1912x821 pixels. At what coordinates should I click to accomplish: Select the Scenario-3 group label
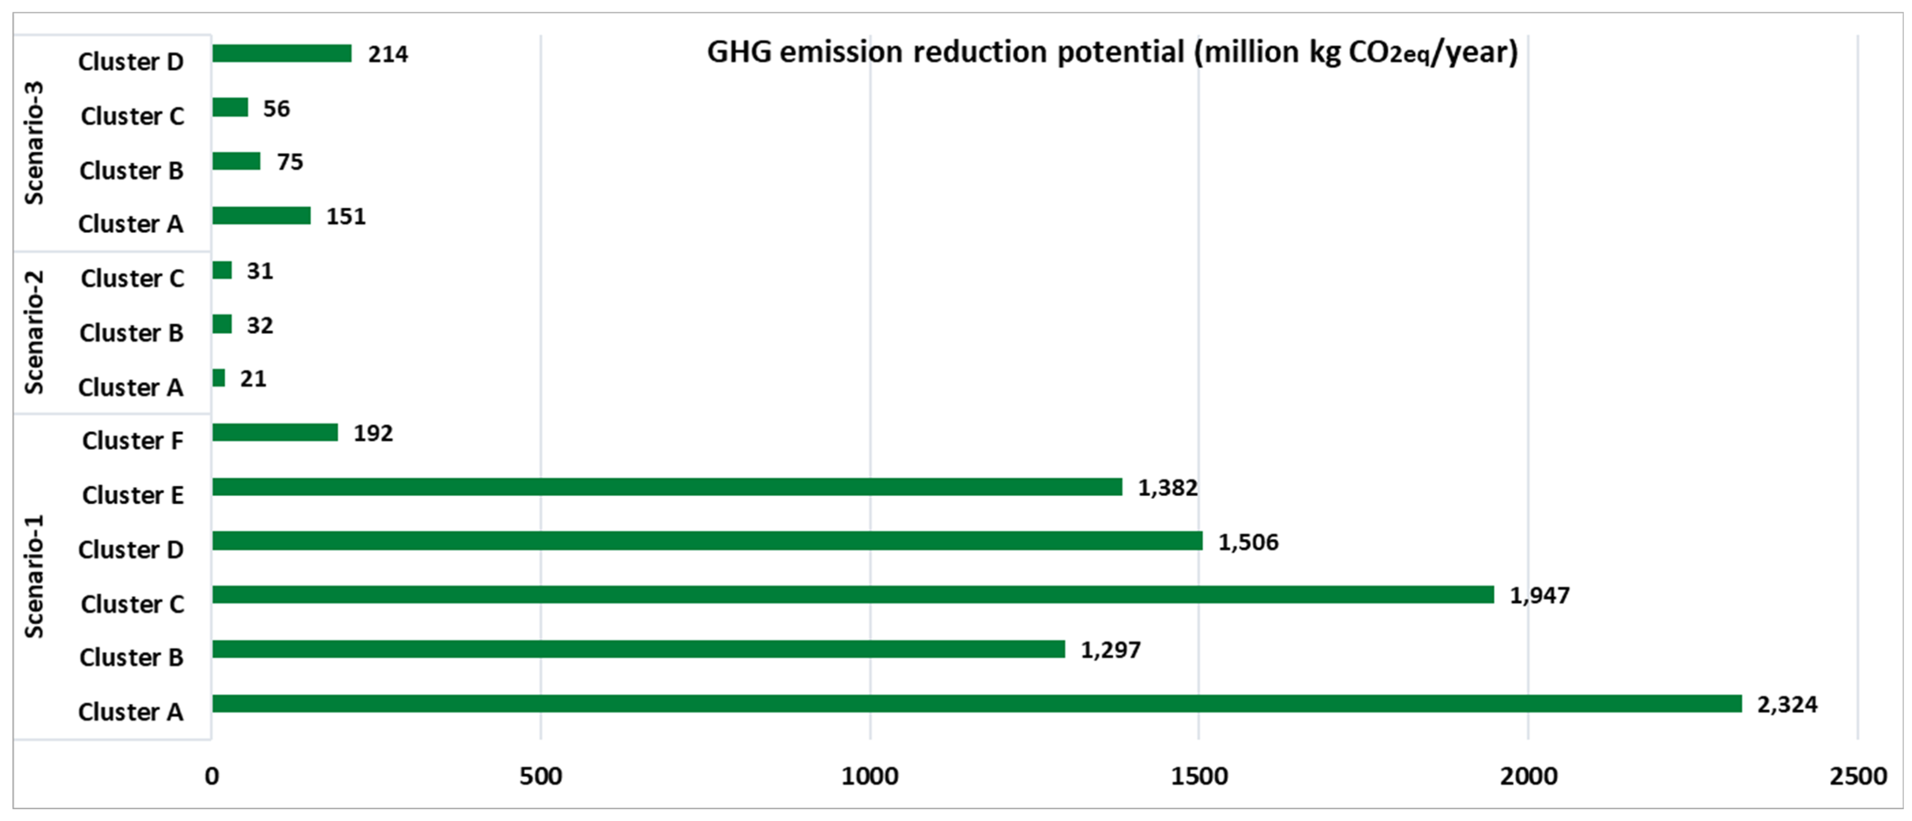34,142
